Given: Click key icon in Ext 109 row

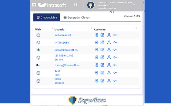Looking at the screenshot, I should (x=115, y=57).
